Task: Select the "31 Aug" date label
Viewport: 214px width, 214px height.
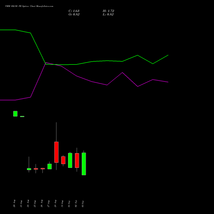Action: [62, 203]
